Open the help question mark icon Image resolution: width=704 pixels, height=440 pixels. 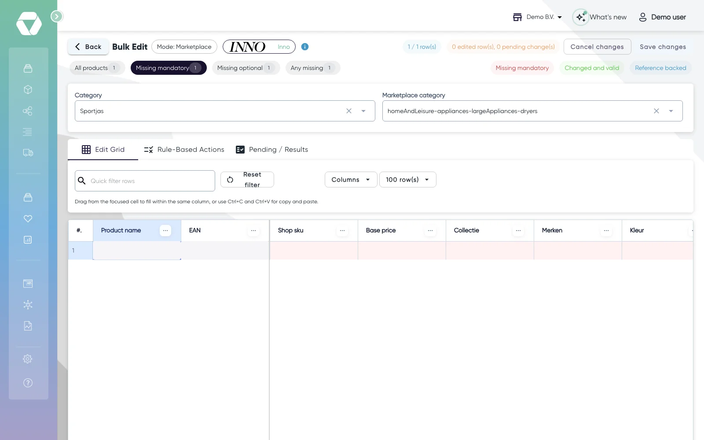[28, 383]
